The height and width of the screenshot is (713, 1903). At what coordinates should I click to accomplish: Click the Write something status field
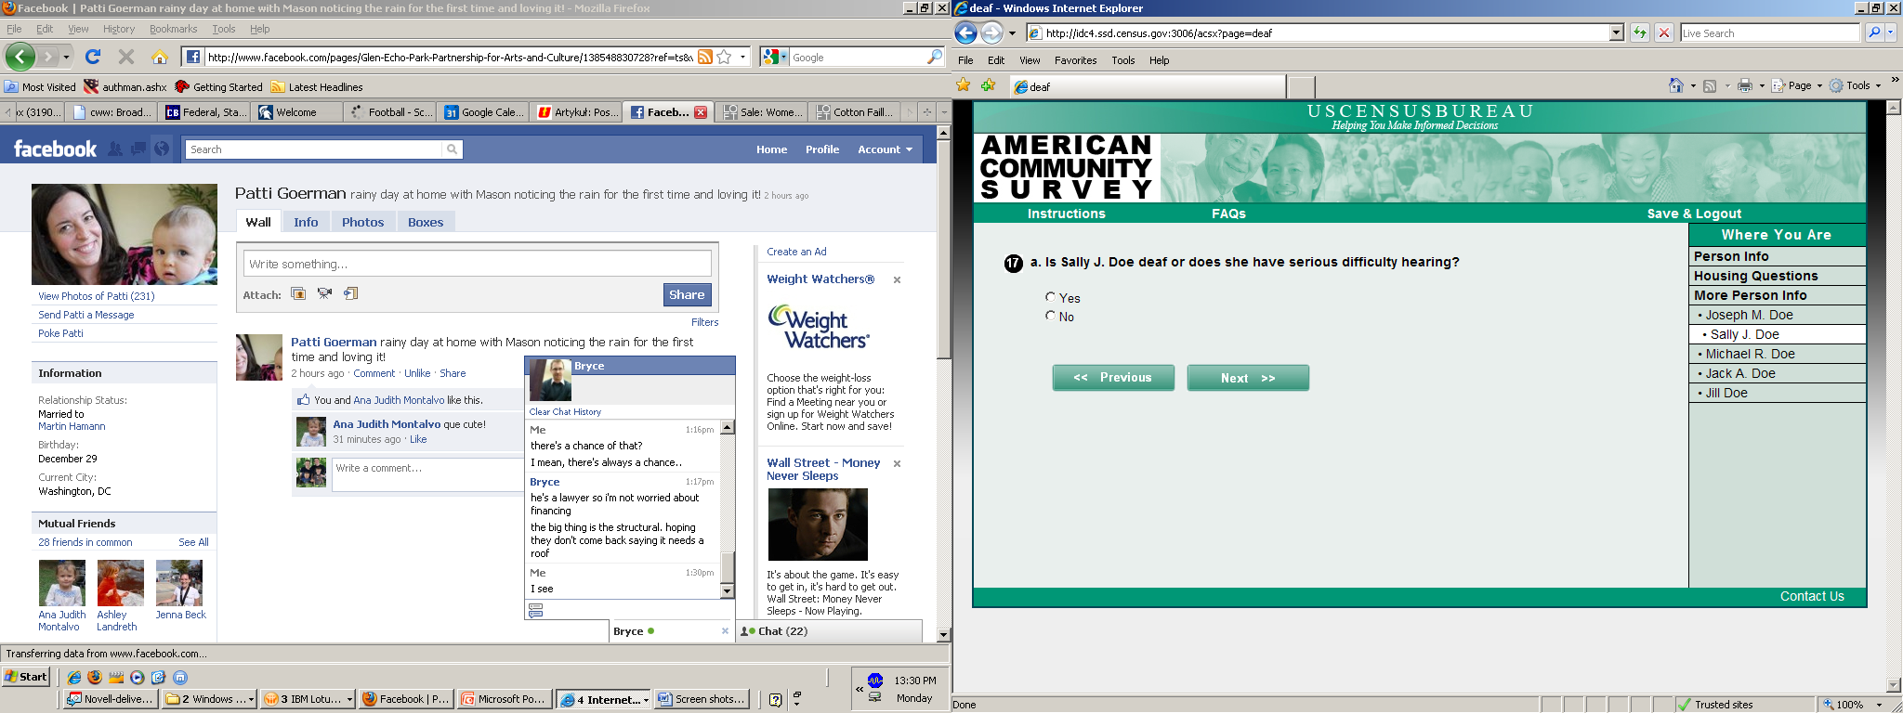click(x=478, y=264)
